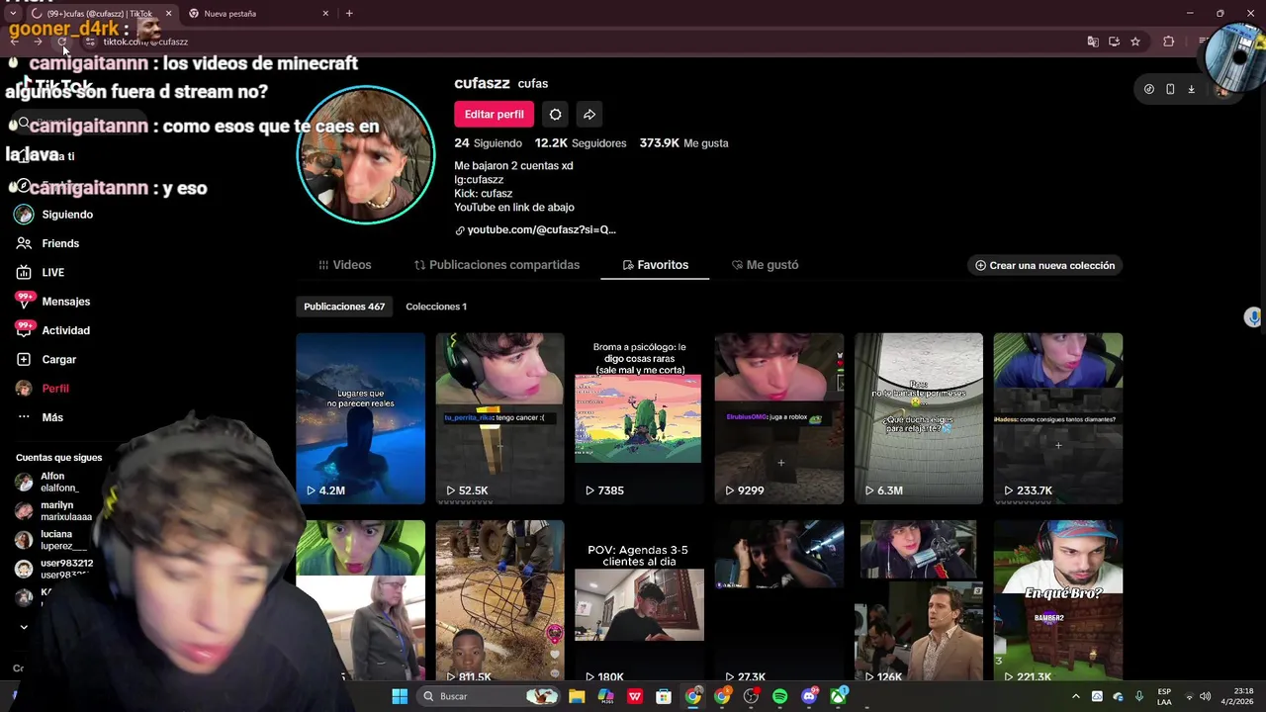Click the TikTok coins icon in header
1266x712 pixels.
[1148, 89]
